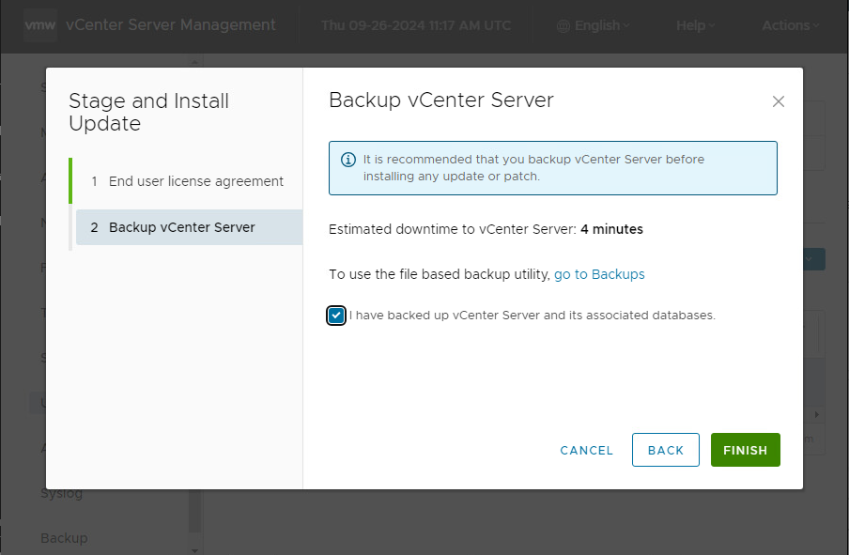Click the date and time in the header
849x555 pixels.
[416, 25]
